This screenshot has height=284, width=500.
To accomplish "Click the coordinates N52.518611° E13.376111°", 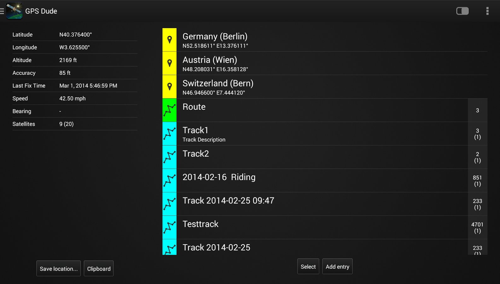I will [x=215, y=46].
